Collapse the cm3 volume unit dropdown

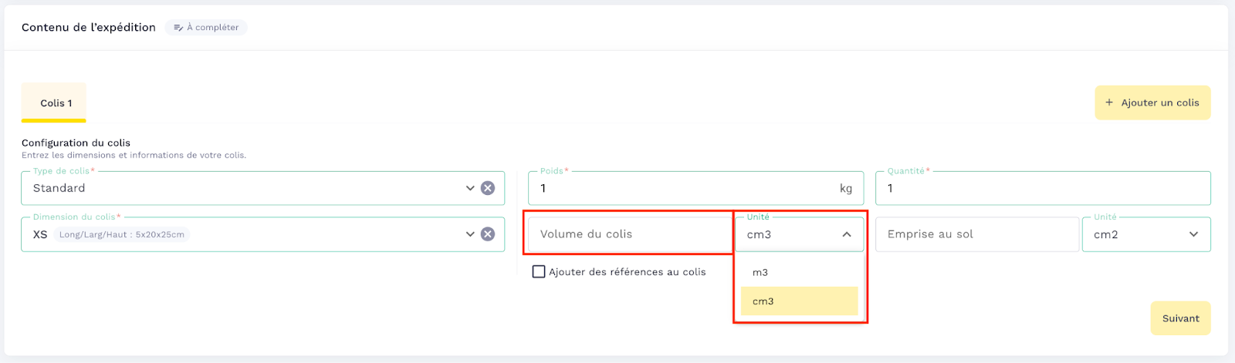847,234
